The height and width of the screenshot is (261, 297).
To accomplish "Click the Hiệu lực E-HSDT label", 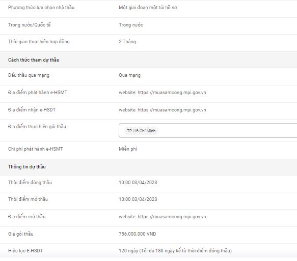I will pyautogui.click(x=25, y=251).
